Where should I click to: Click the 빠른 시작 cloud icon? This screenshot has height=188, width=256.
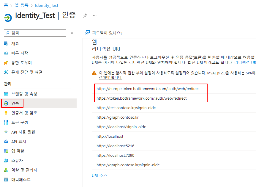pyautogui.click(x=6, y=53)
